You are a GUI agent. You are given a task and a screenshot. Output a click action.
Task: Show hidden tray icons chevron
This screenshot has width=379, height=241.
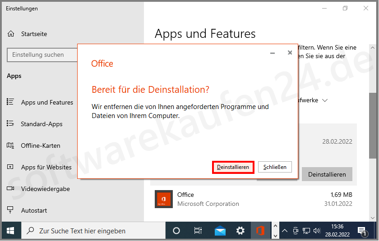[x=285, y=231]
